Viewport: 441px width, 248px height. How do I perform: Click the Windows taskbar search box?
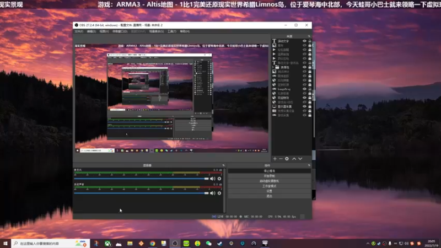[x=51, y=244]
